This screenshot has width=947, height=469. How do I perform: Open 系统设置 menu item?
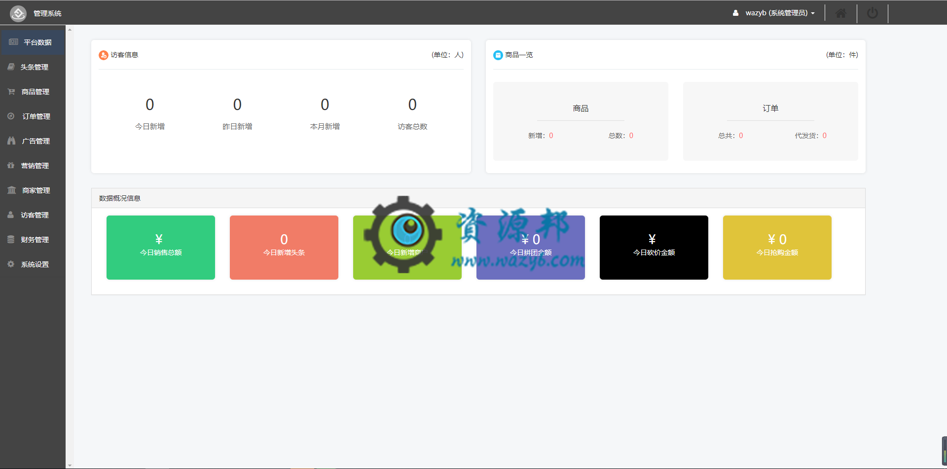[x=33, y=264]
